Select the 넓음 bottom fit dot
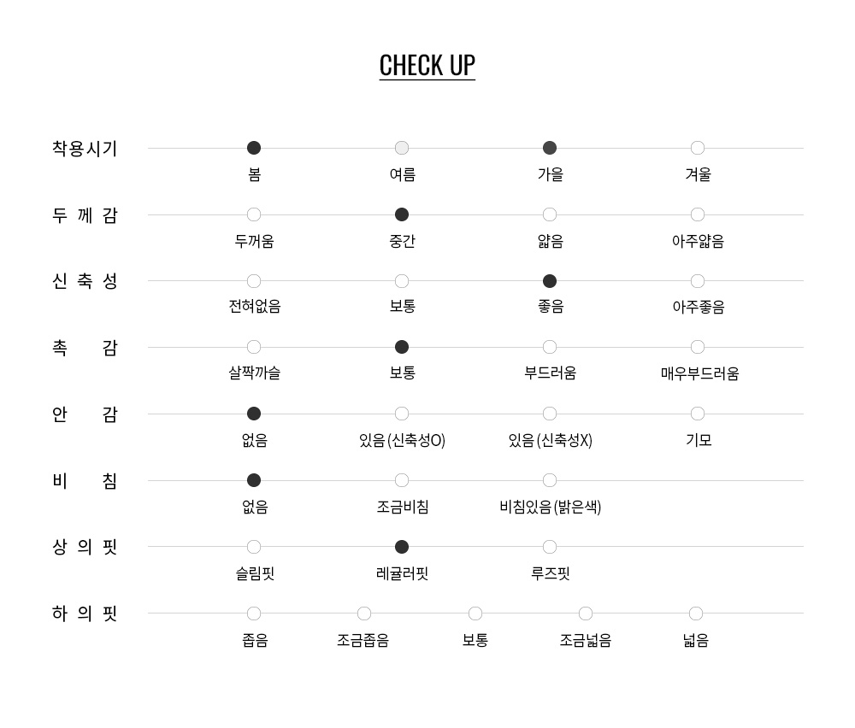This screenshot has height=728, width=855. 696,614
